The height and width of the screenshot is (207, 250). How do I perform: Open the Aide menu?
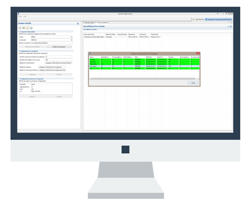tap(25, 16)
